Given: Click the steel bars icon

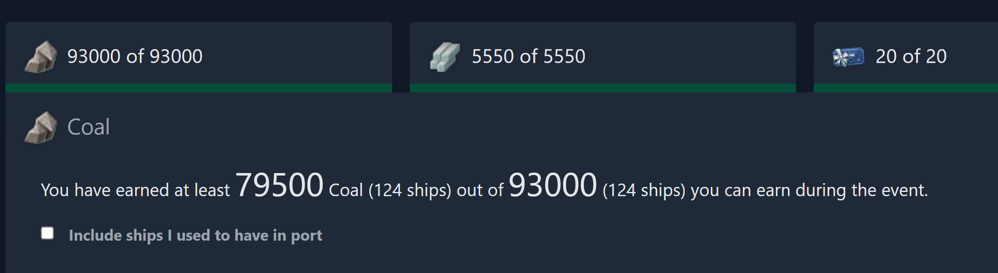Looking at the screenshot, I should [x=445, y=57].
